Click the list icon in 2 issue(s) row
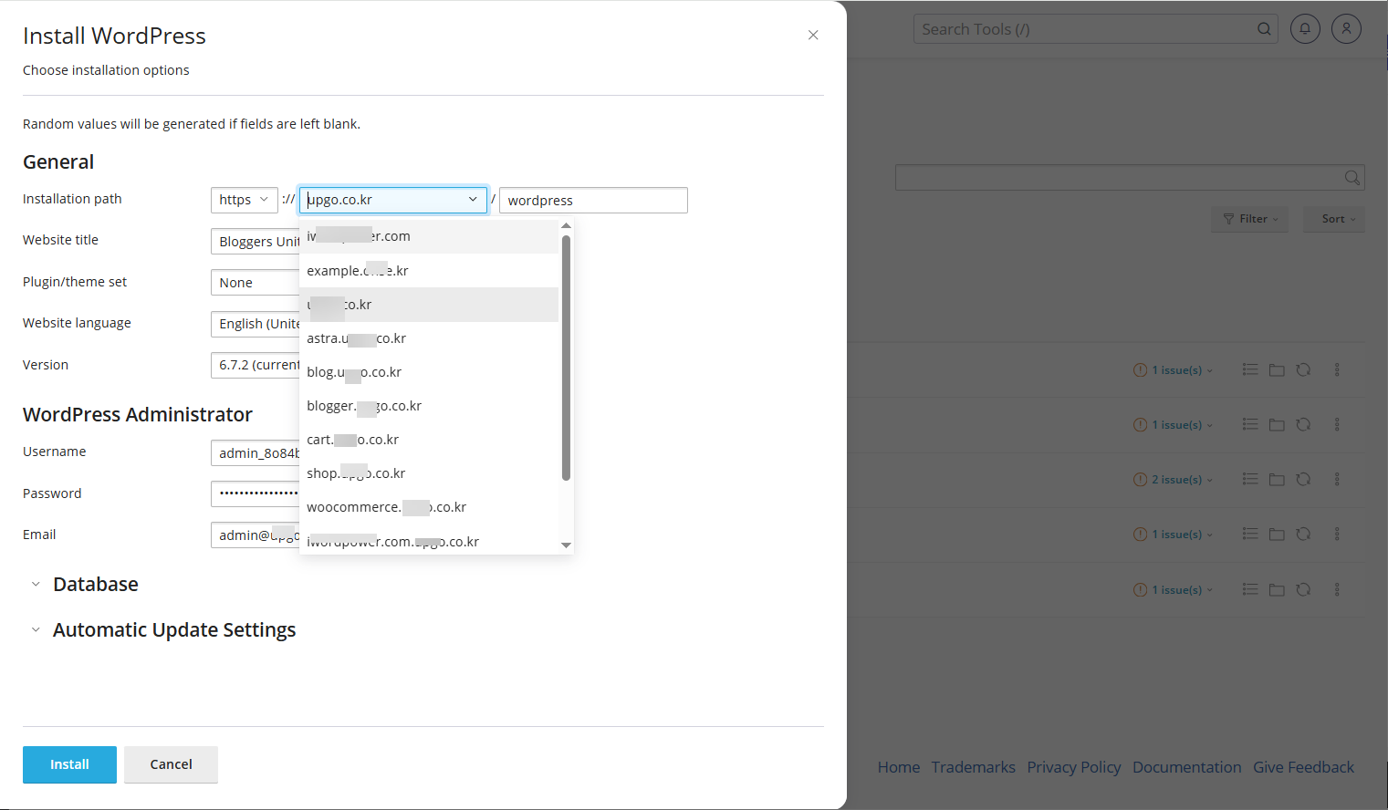Viewport: 1388px width, 810px height. click(x=1250, y=479)
